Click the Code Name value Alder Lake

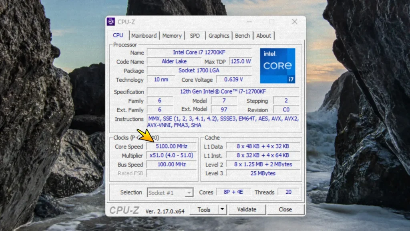174,61
